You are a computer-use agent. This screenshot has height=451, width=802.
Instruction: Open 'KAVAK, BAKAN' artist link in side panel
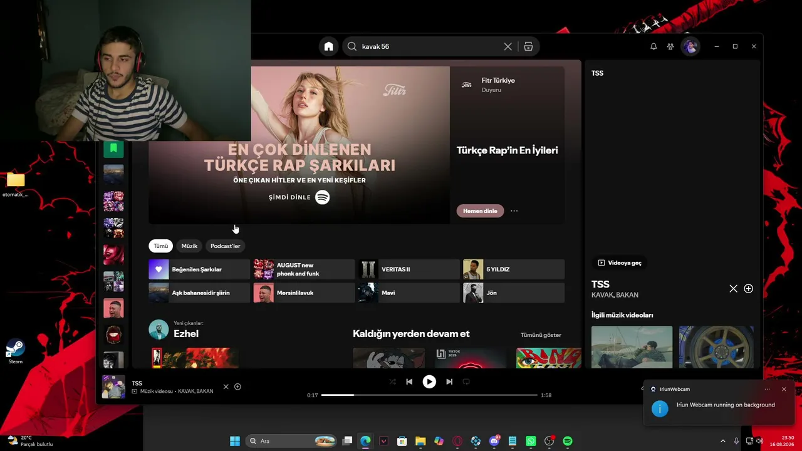(x=615, y=295)
